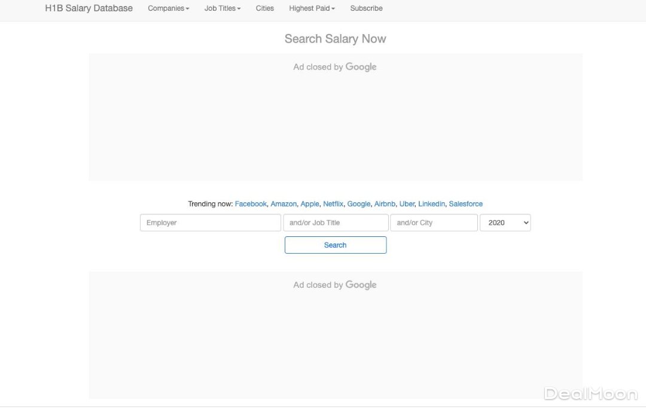Click the Uber trending link
This screenshot has width=646, height=408.
pyautogui.click(x=407, y=204)
